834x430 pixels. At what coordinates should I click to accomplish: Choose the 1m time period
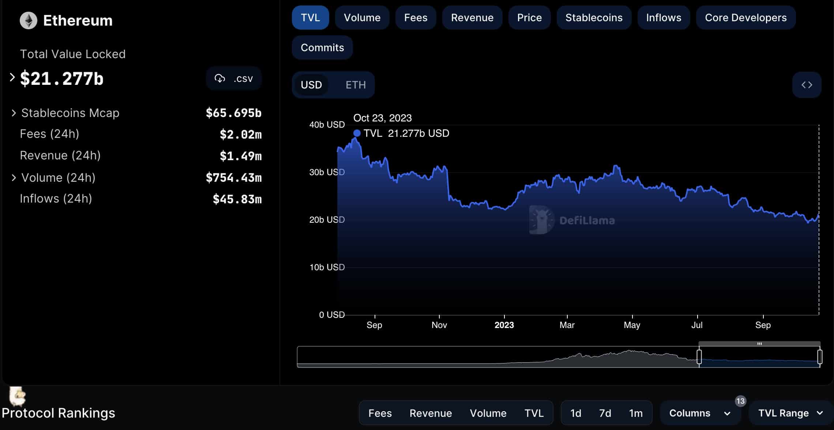tap(636, 413)
